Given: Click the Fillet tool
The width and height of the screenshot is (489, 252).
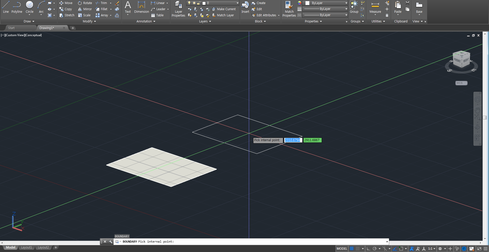Looking at the screenshot, I should pyautogui.click(x=102, y=9).
